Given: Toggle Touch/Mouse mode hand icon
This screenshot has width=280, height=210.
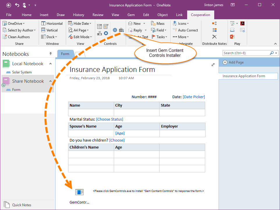Looking at the screenshot, I should 24,5.
